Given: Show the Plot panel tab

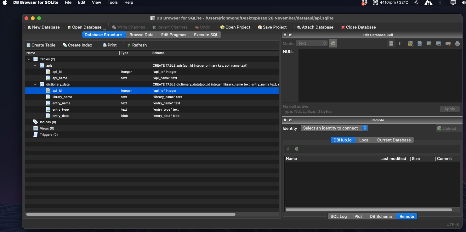Looking at the screenshot, I should (x=358, y=216).
